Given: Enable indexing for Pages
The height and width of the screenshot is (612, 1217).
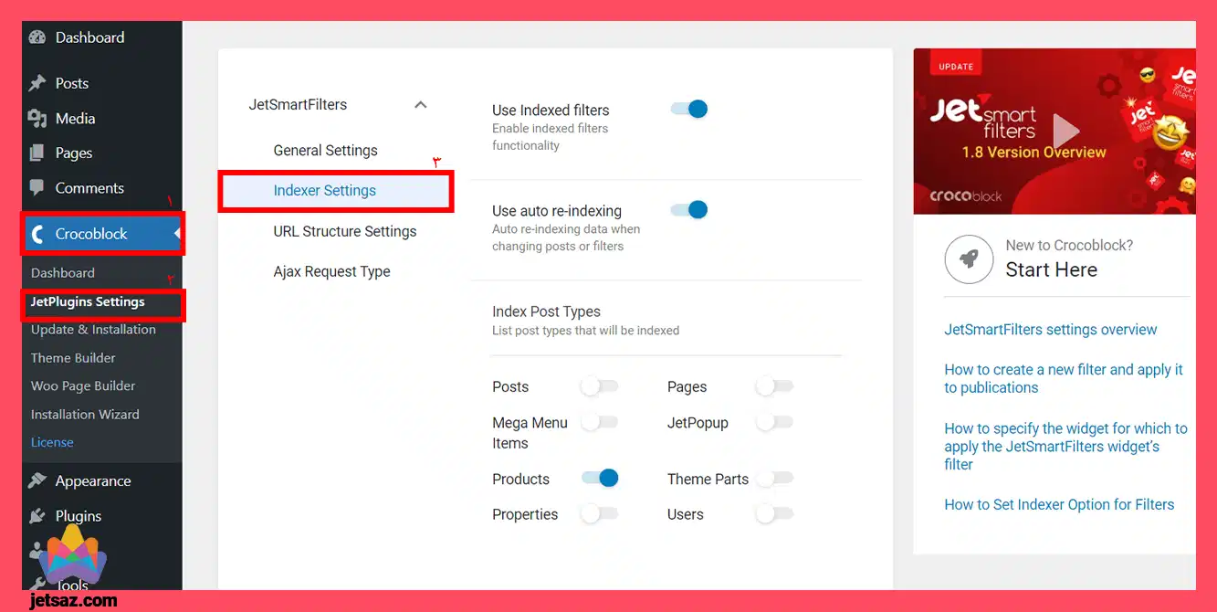Looking at the screenshot, I should coord(774,386).
